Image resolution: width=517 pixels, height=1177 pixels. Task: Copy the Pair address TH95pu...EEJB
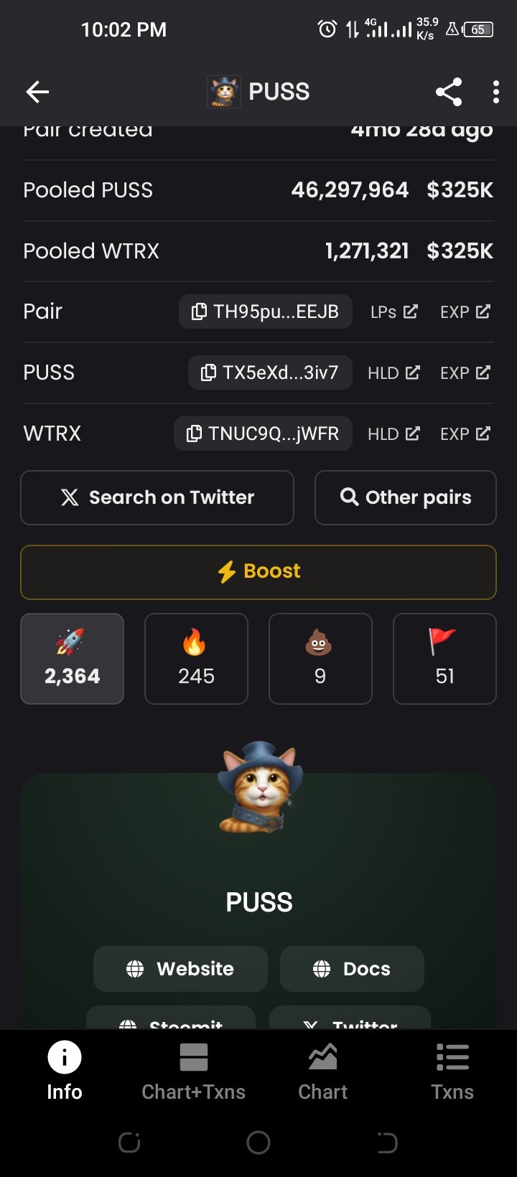(266, 311)
